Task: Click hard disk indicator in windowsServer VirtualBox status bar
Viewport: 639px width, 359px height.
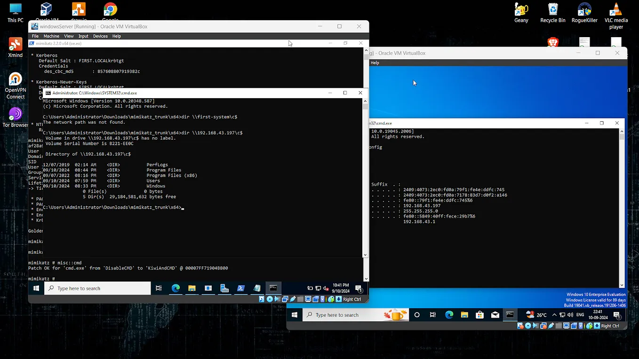Action: click(262, 299)
